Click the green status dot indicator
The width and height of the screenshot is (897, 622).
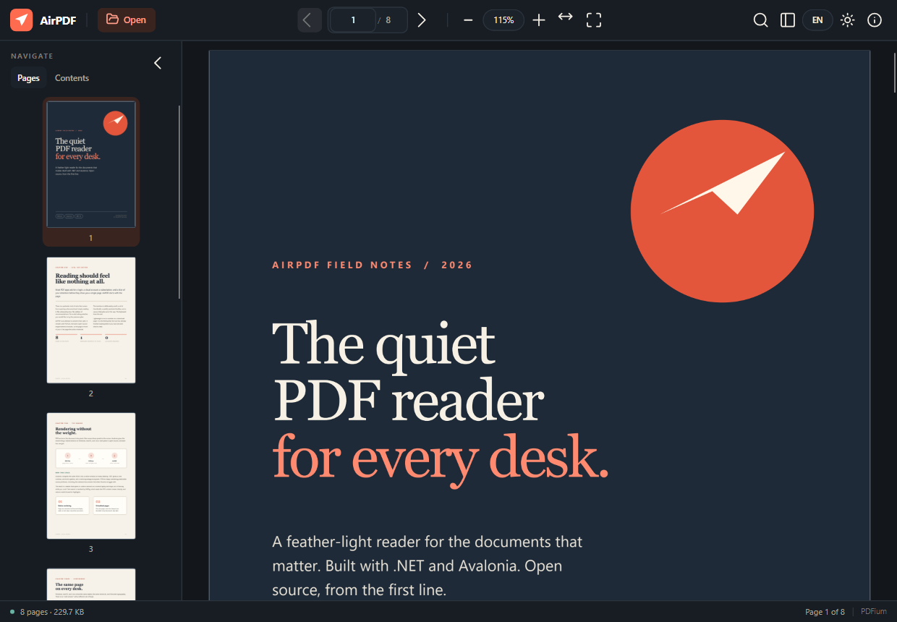(x=12, y=612)
